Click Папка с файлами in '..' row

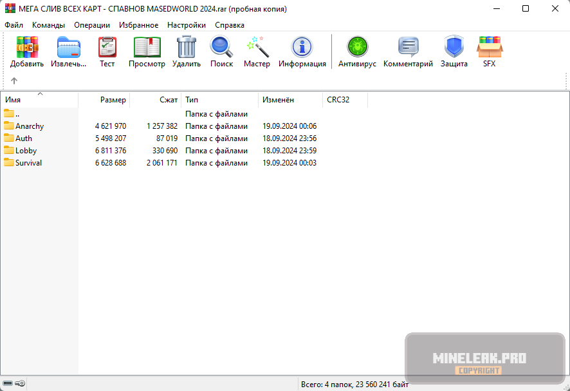(216, 114)
